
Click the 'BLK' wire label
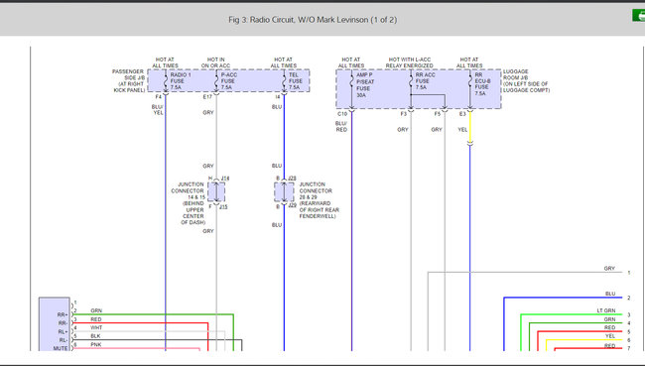tap(95, 336)
